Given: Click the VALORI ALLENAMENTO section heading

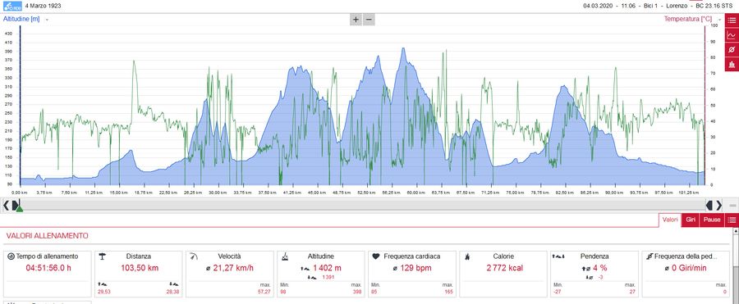Looking at the screenshot, I should 47,236.
